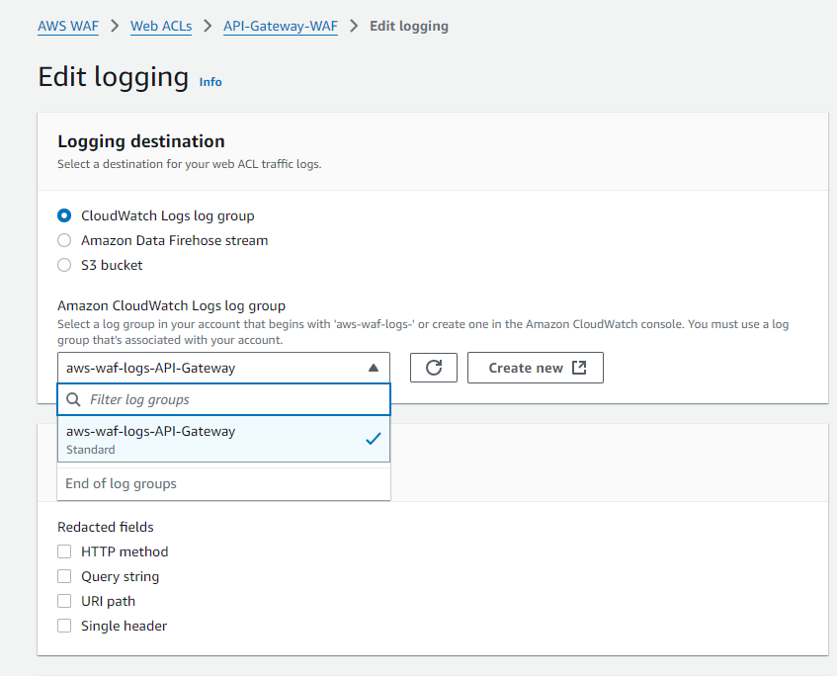Click the 'Edit logging' breadcrumb text
The image size is (837, 676).
pos(409,26)
